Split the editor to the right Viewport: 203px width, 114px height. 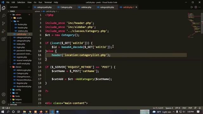(196, 7)
